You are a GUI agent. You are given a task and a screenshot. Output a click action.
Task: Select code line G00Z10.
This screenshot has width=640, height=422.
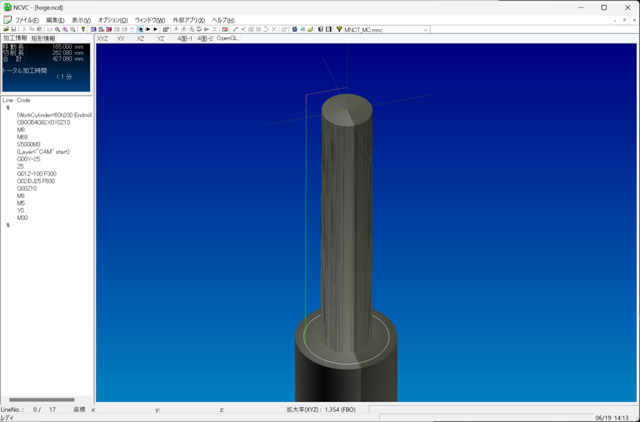[x=27, y=189]
